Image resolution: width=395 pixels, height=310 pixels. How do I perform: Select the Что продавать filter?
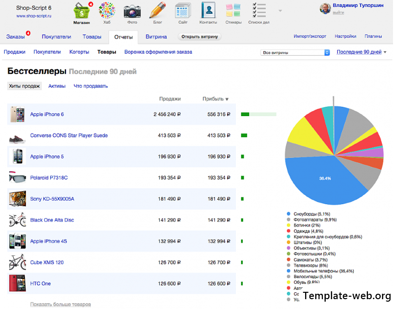click(x=91, y=86)
